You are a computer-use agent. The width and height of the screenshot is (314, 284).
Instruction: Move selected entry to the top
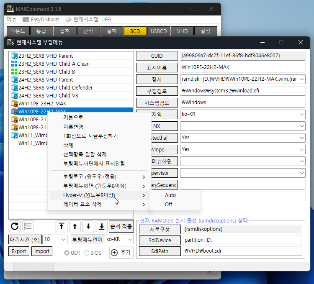pos(62,226)
